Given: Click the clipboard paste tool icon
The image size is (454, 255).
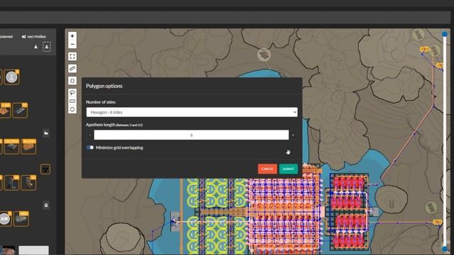Looking at the screenshot, I should click(x=72, y=81).
